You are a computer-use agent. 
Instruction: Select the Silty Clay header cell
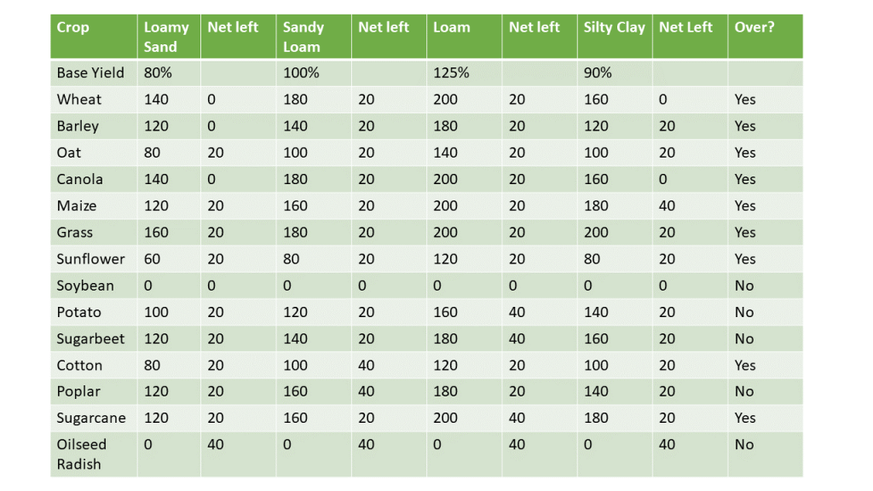614,27
